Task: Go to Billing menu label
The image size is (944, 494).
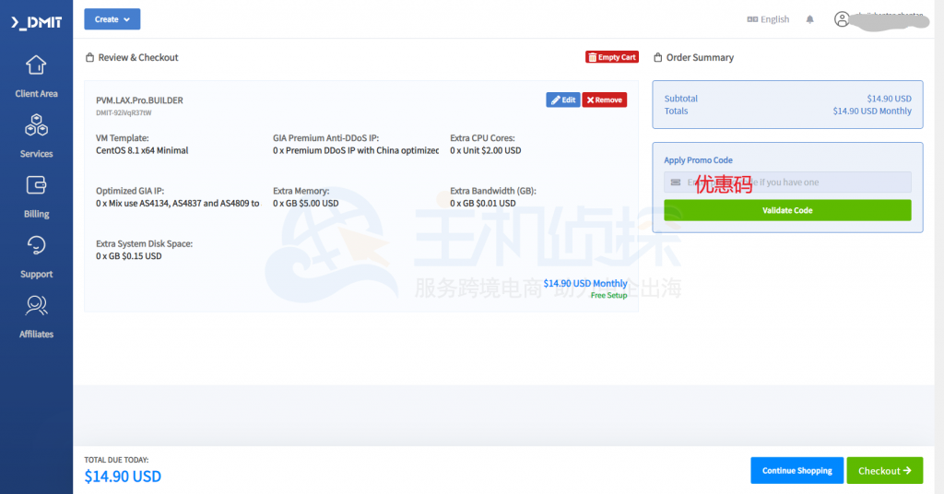Action: pyautogui.click(x=36, y=214)
